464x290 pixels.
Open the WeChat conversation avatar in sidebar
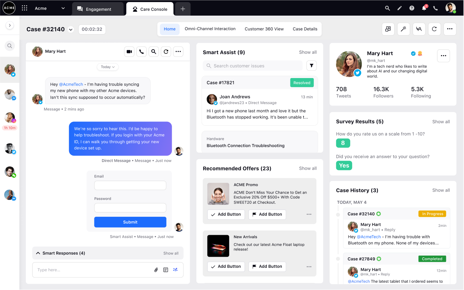pyautogui.click(x=10, y=172)
